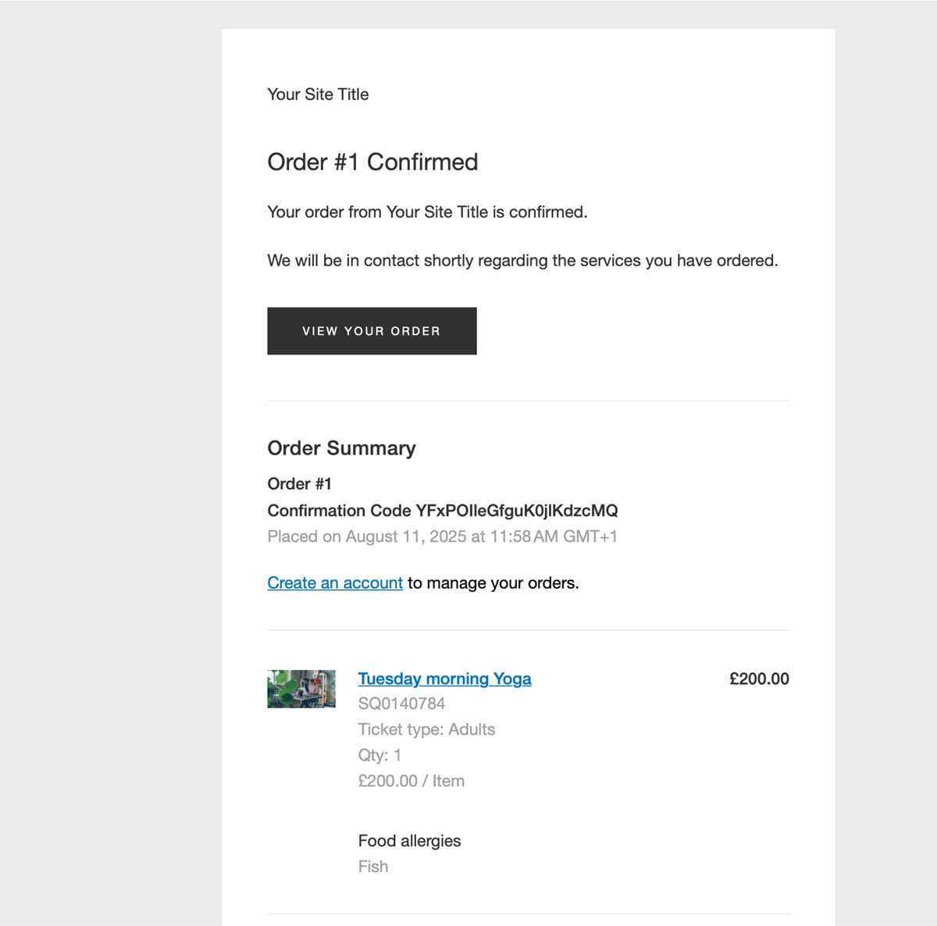Click the Qty: 1 line
This screenshot has width=937, height=926.
(x=379, y=755)
